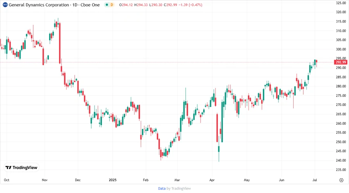Click the General Dynamics symbol logo icon
This screenshot has width=349, height=193.
click(5, 5)
